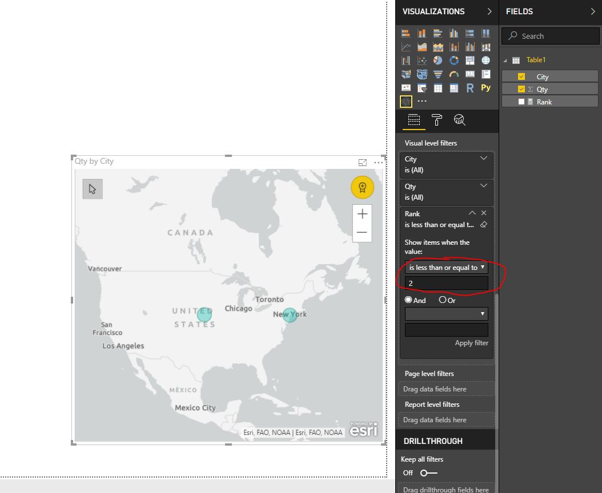Collapse the Rank filter card

tap(472, 213)
